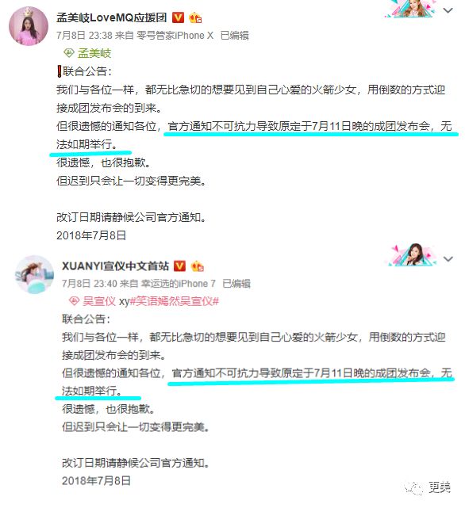The width and height of the screenshot is (465, 508).
Task: Click the hashtag #笑语嫣然吴宣仪#
Action: 175,301
